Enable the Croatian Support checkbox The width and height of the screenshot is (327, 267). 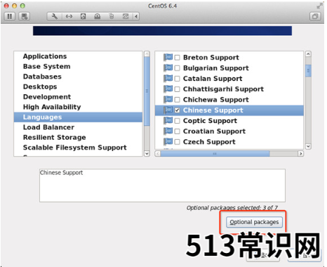178,131
